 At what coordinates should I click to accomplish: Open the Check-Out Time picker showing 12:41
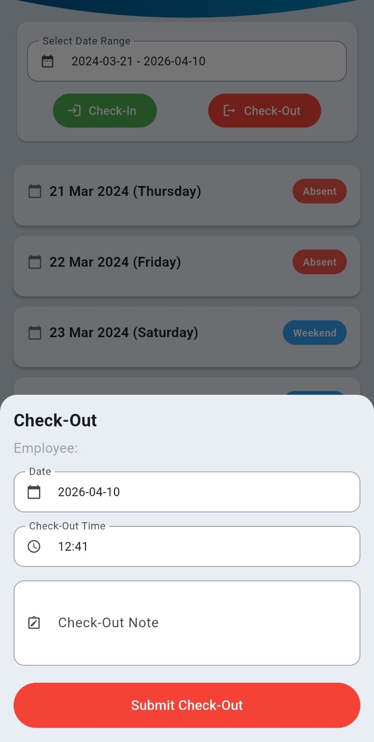tap(187, 546)
